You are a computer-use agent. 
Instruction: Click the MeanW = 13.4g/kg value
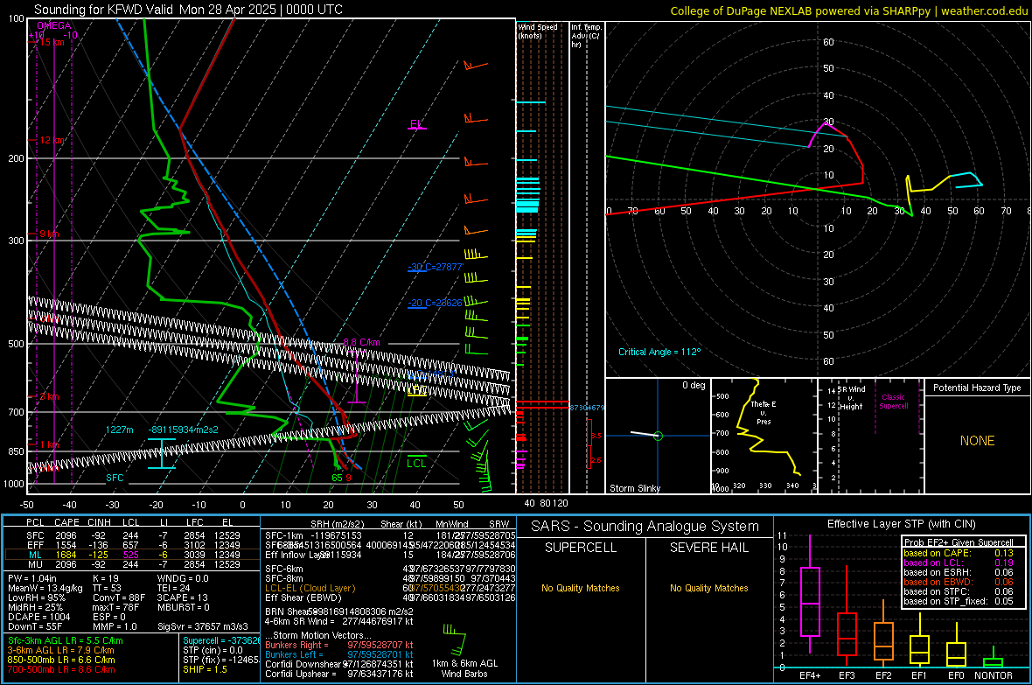[45, 588]
